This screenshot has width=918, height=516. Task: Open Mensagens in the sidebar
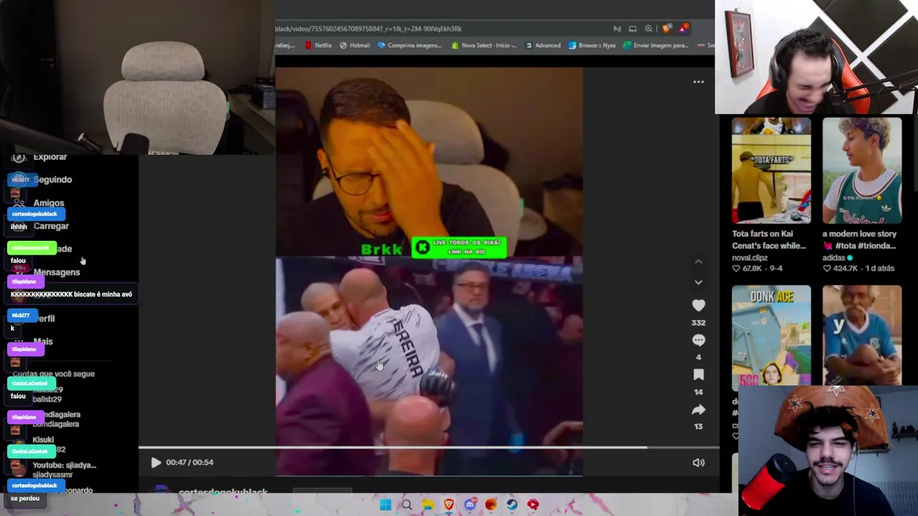click(57, 272)
